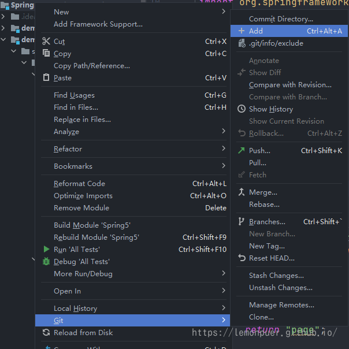Open Replace in Files
Screen dimensions: 349x349
point(133,119)
